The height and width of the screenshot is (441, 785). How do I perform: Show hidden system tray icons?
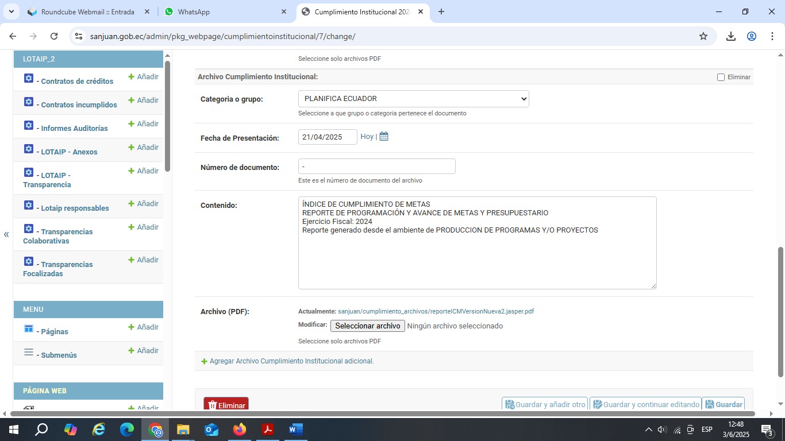[x=648, y=430]
